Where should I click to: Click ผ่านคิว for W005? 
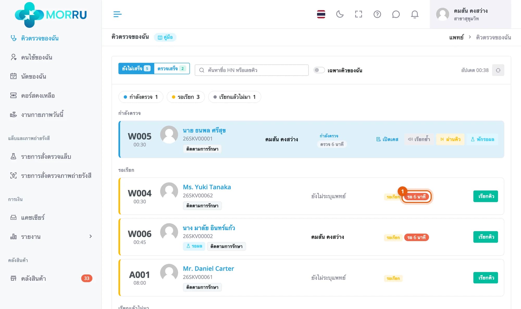point(450,139)
